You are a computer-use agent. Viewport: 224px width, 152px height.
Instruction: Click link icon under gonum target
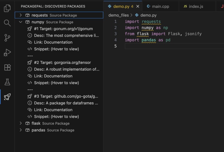[x=29, y=42]
